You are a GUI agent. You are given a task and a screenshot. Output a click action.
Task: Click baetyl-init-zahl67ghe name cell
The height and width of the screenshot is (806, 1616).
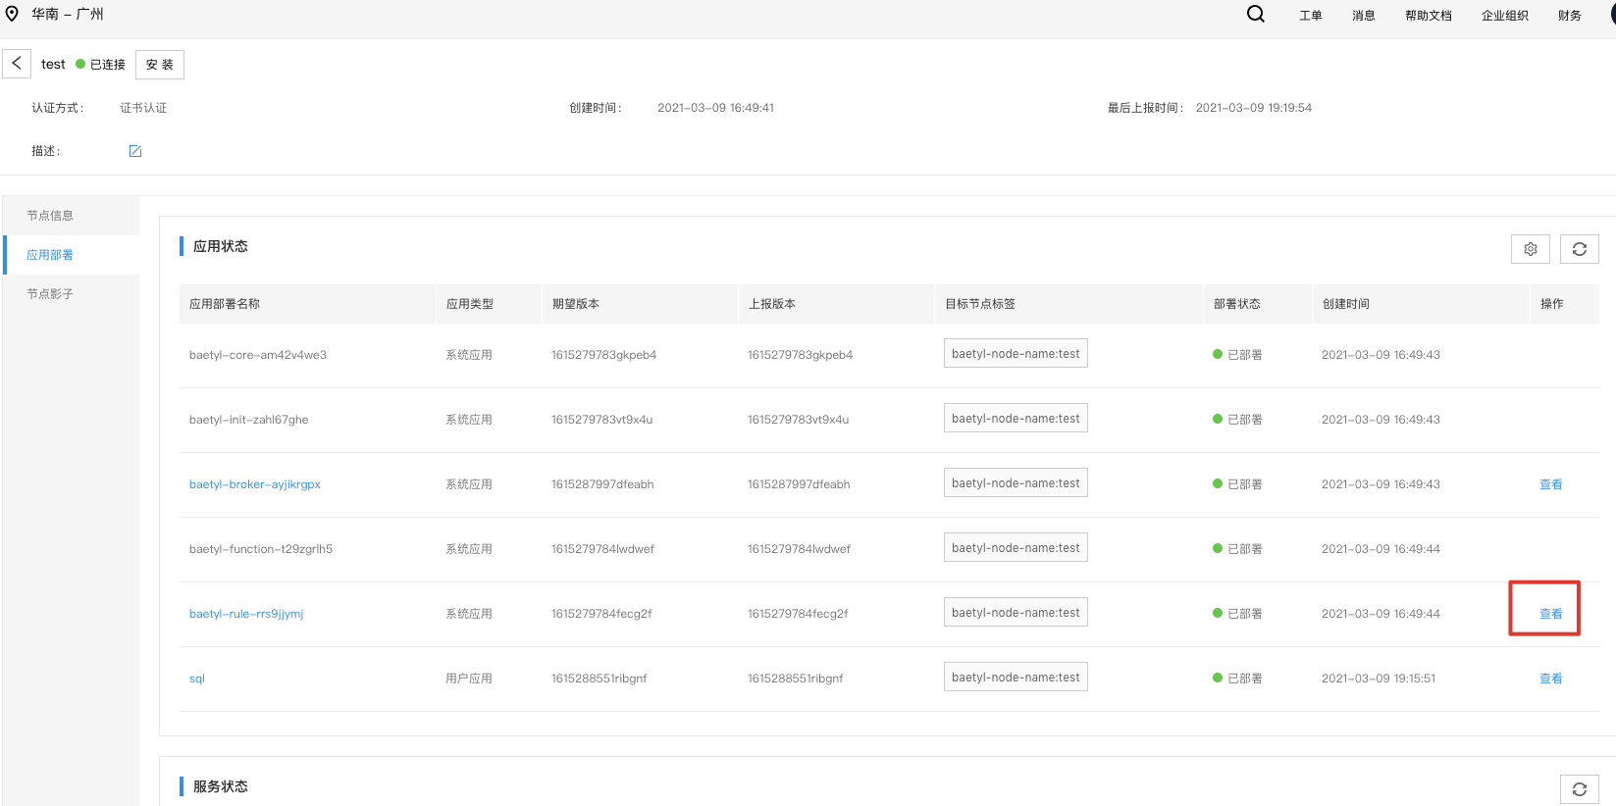coord(249,420)
